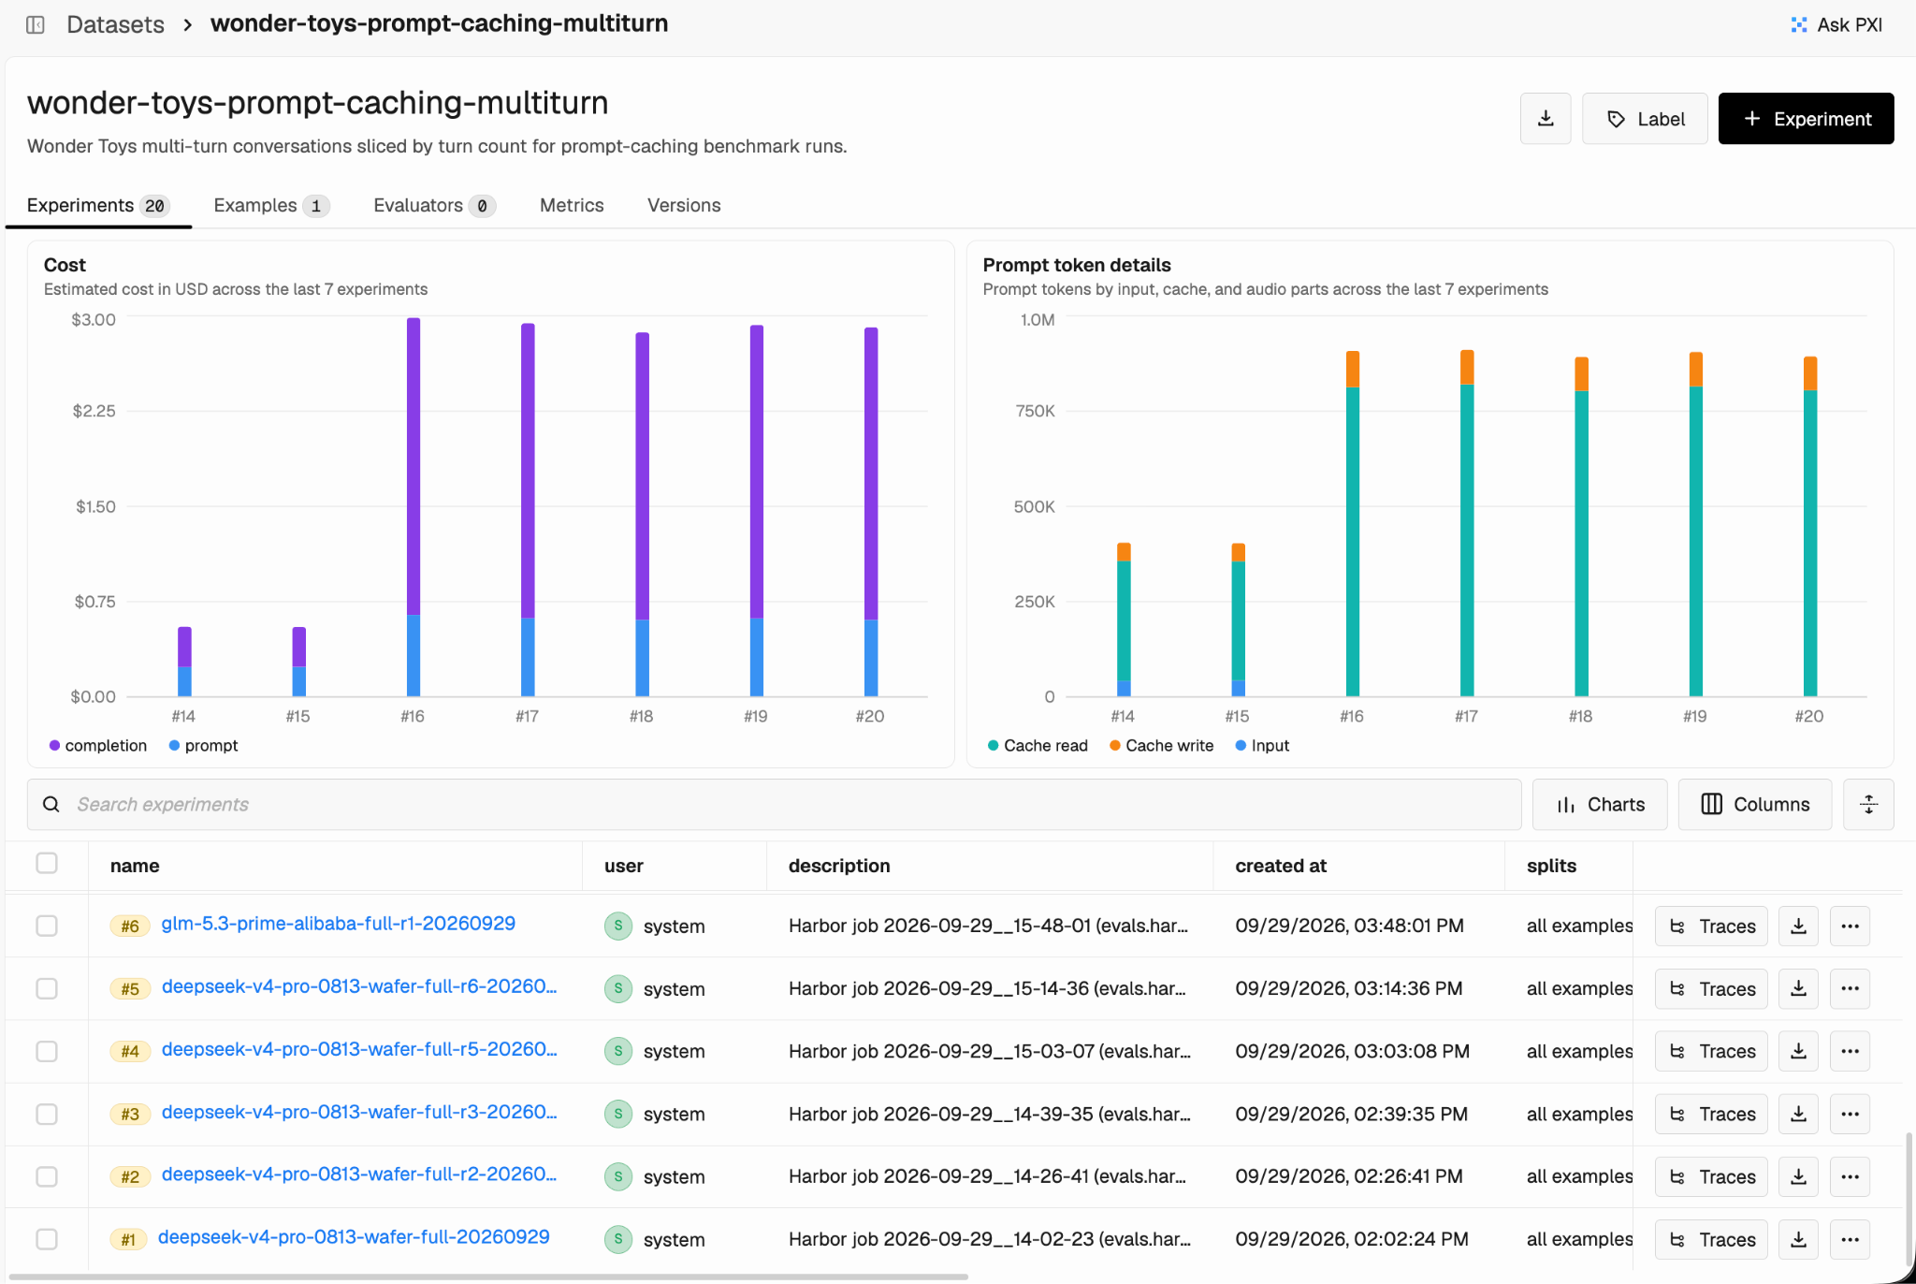The height and width of the screenshot is (1284, 1916).
Task: Toggle the sidebar panel icon
Action: click(x=36, y=24)
